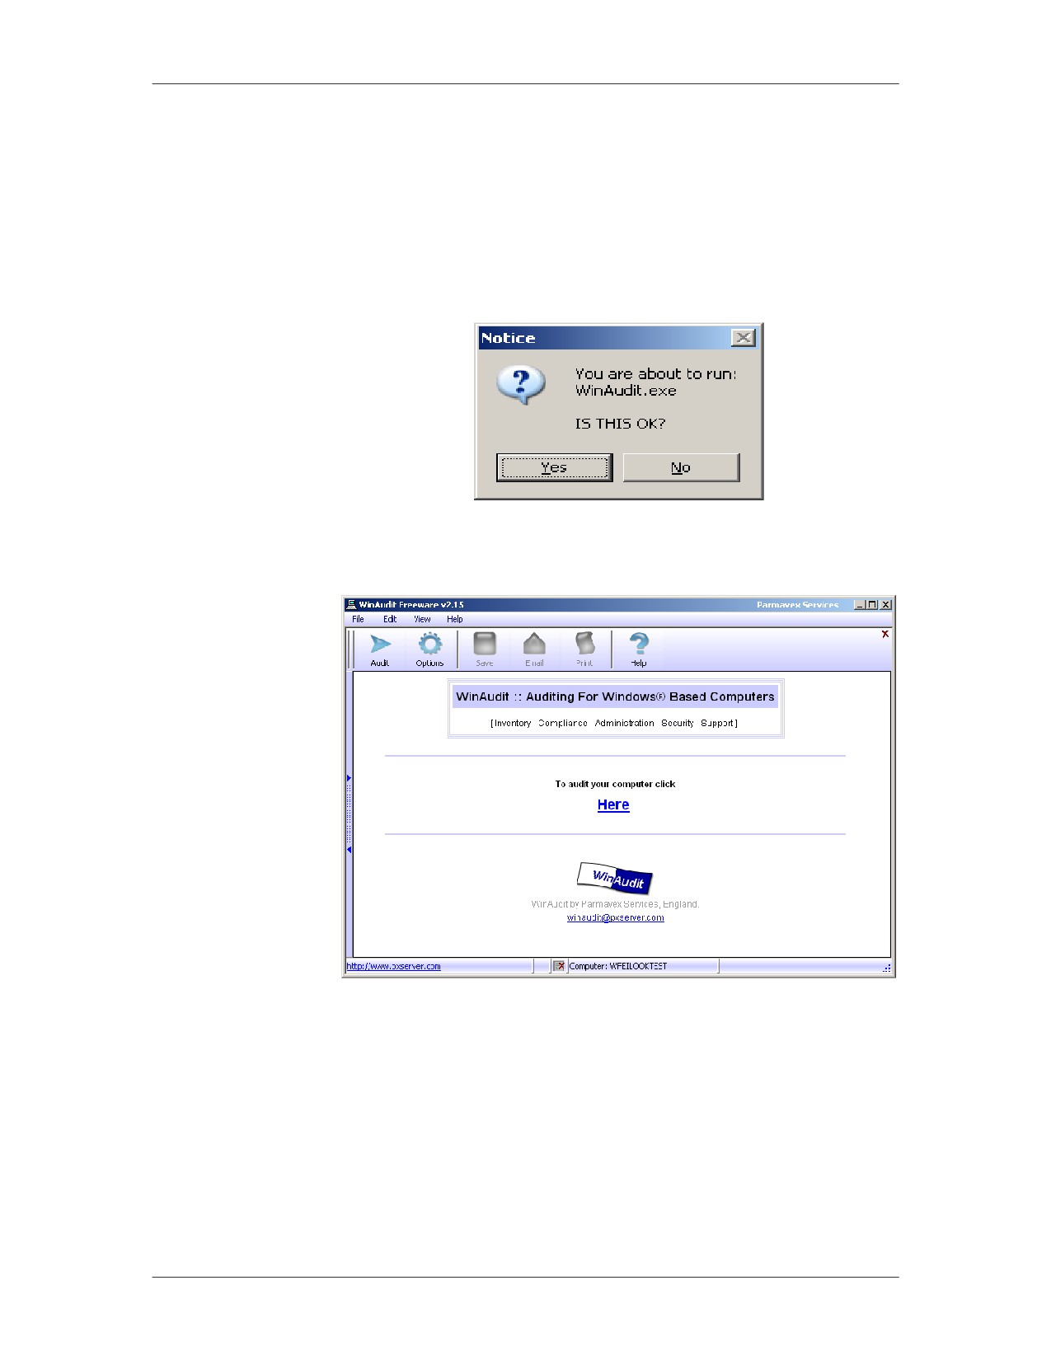The image size is (1051, 1360).
Task: Click the 'To audit your computer click' text
Action: (x=615, y=784)
